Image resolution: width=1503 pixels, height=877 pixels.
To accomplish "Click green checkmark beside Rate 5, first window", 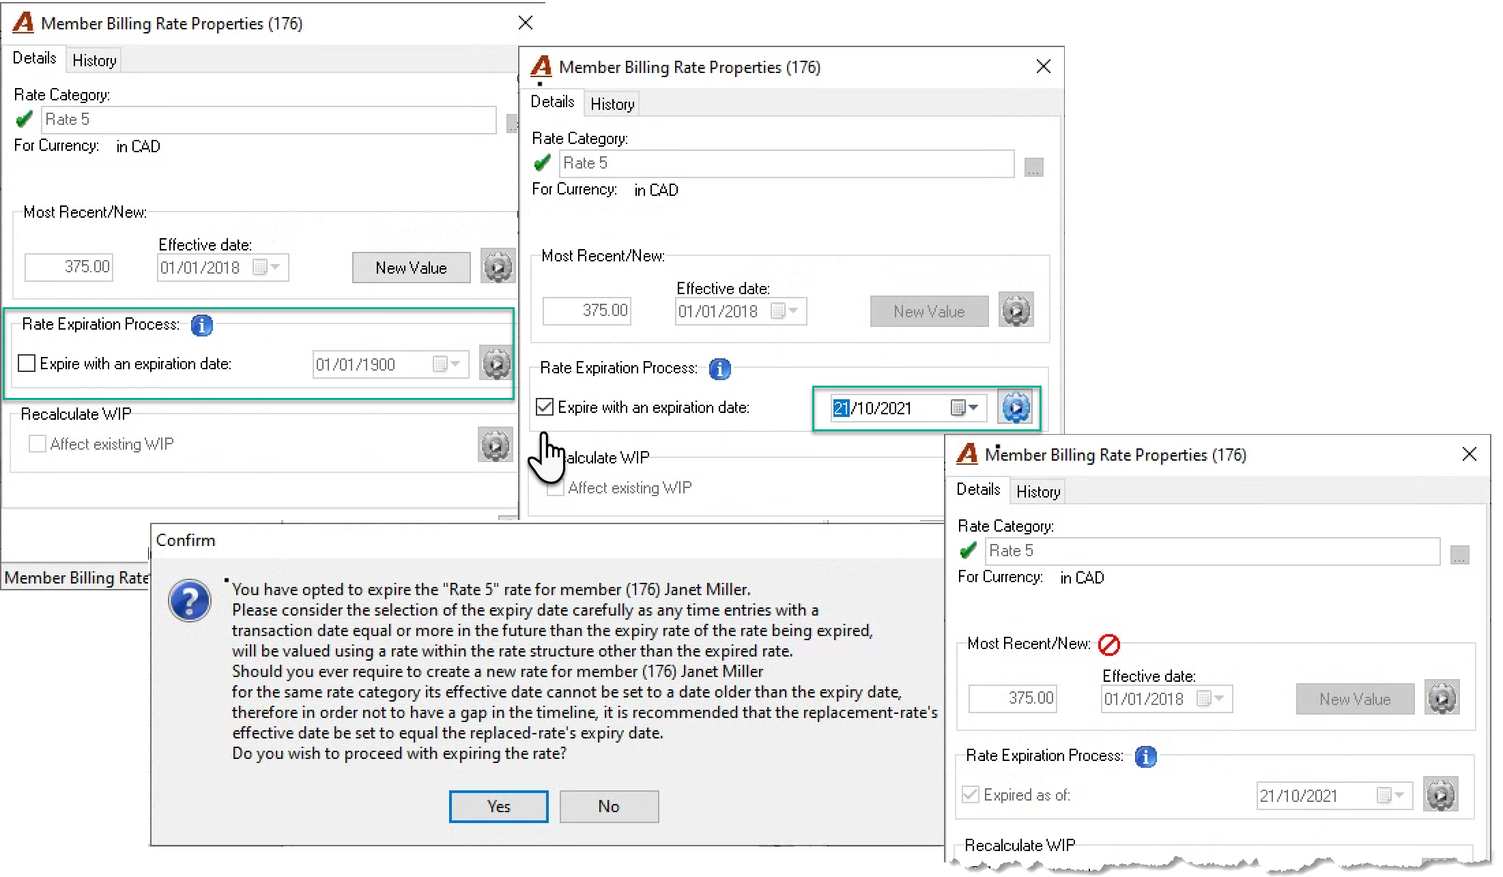I will 24,119.
